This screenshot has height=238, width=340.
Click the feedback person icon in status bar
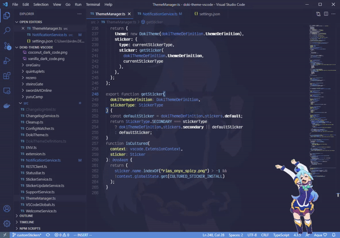point(308,235)
